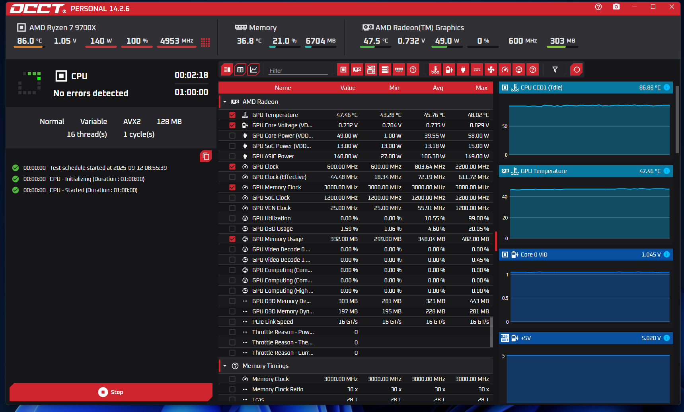Click the '16 thread(s)' setting text
Screen dimensions: 684x412
pos(87,134)
